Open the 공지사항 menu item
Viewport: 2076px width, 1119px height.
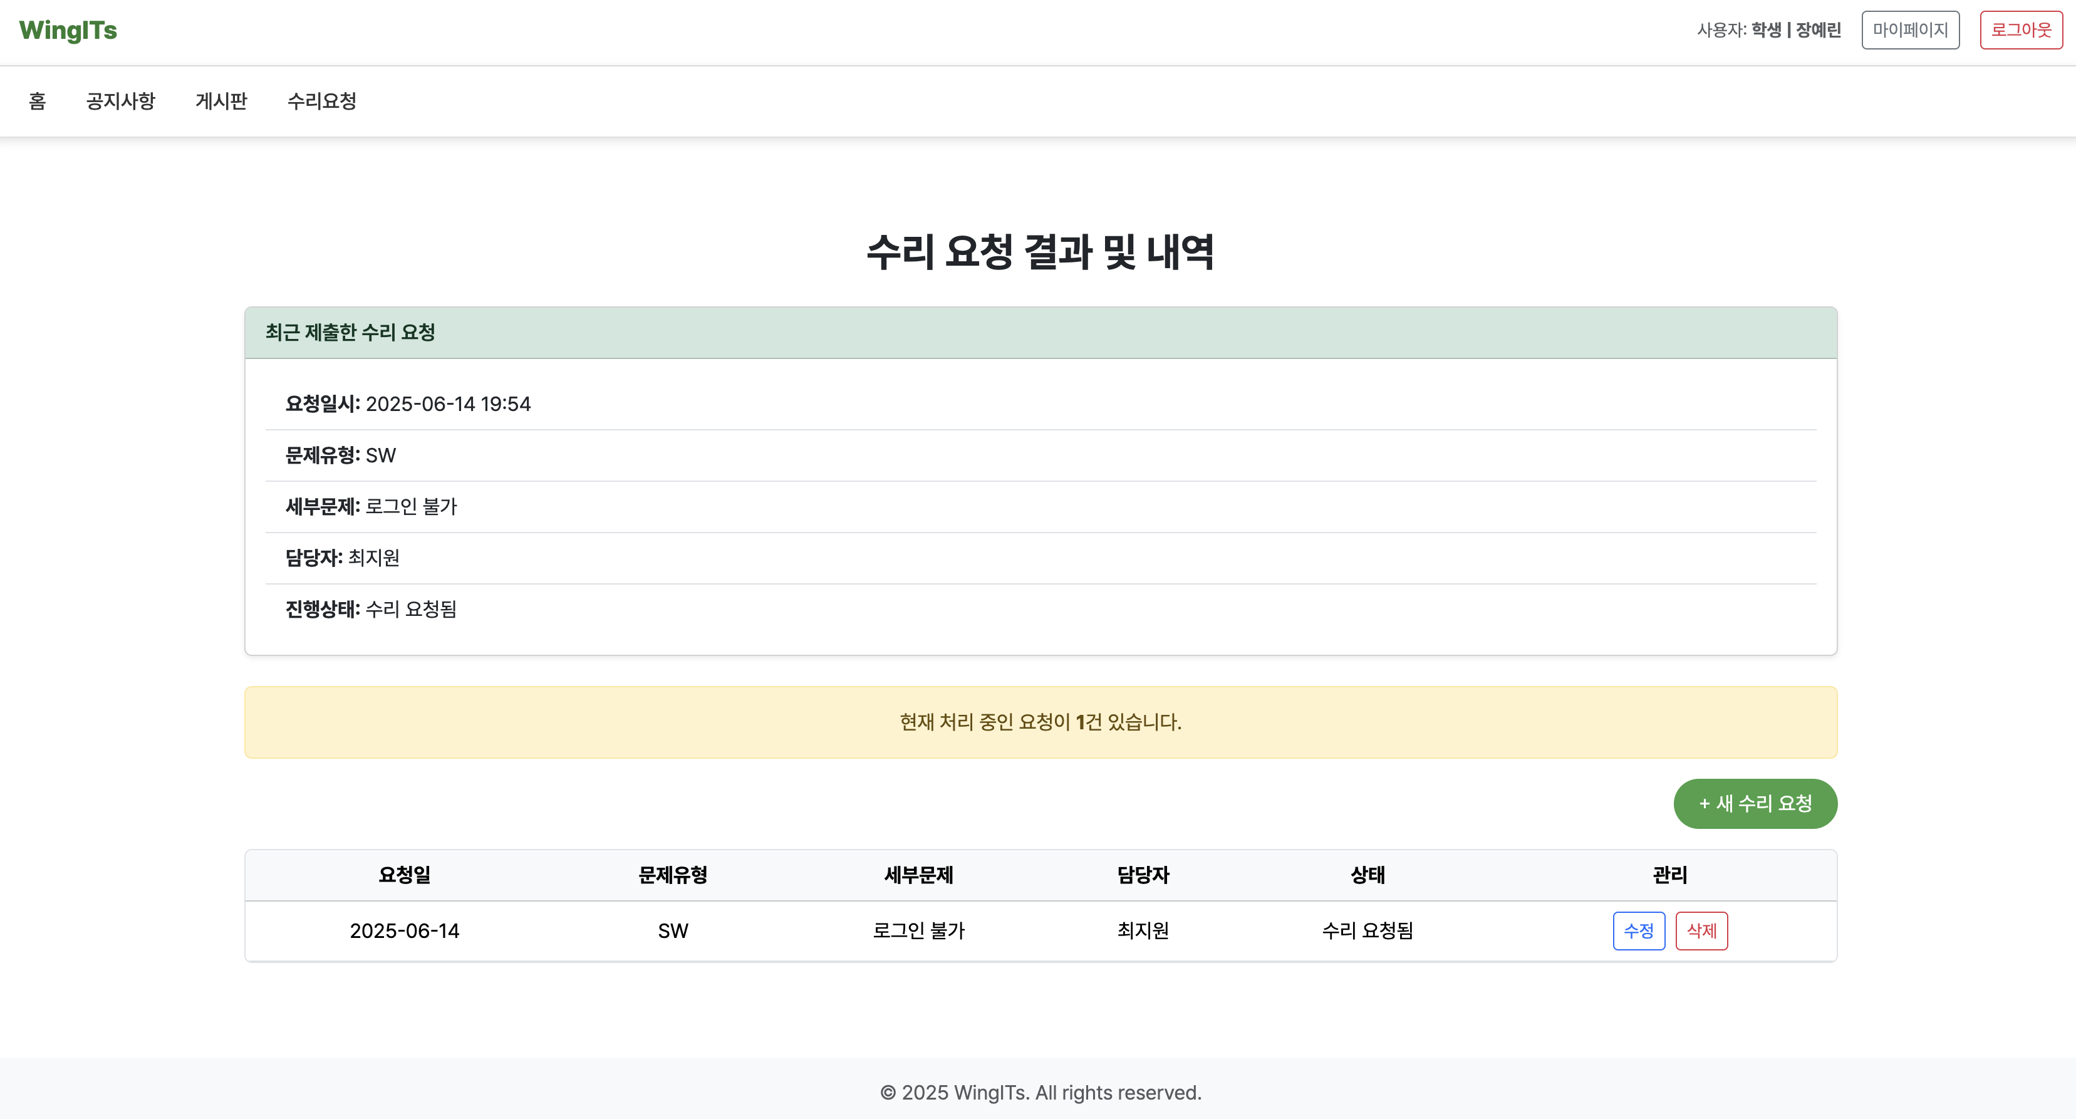(121, 101)
